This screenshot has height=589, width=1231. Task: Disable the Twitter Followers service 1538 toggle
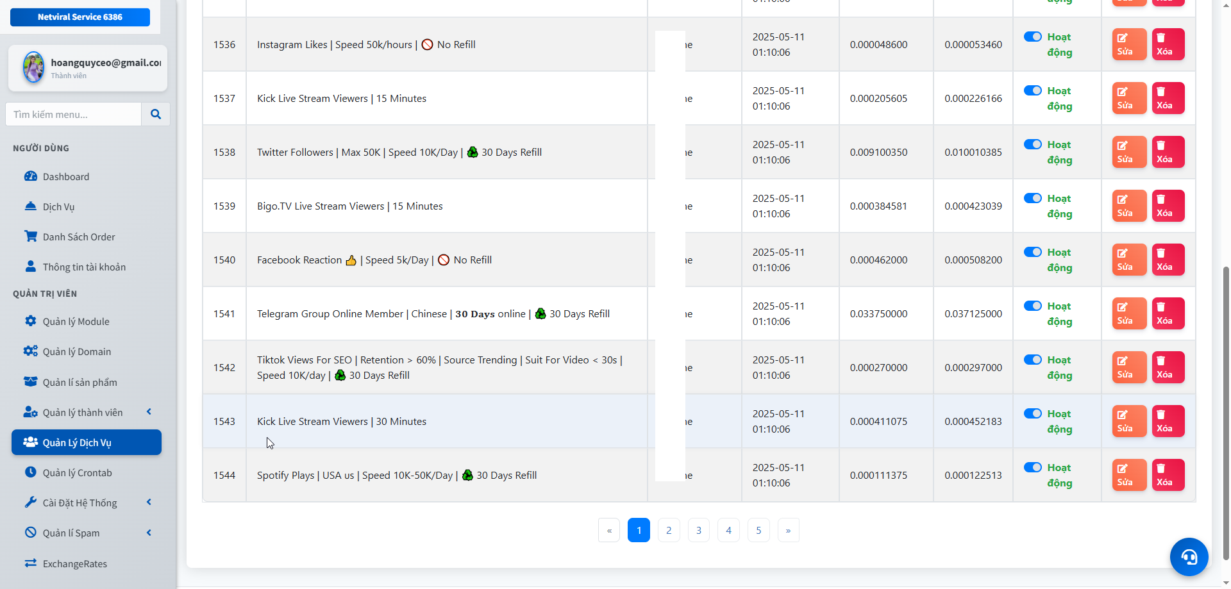1032,145
